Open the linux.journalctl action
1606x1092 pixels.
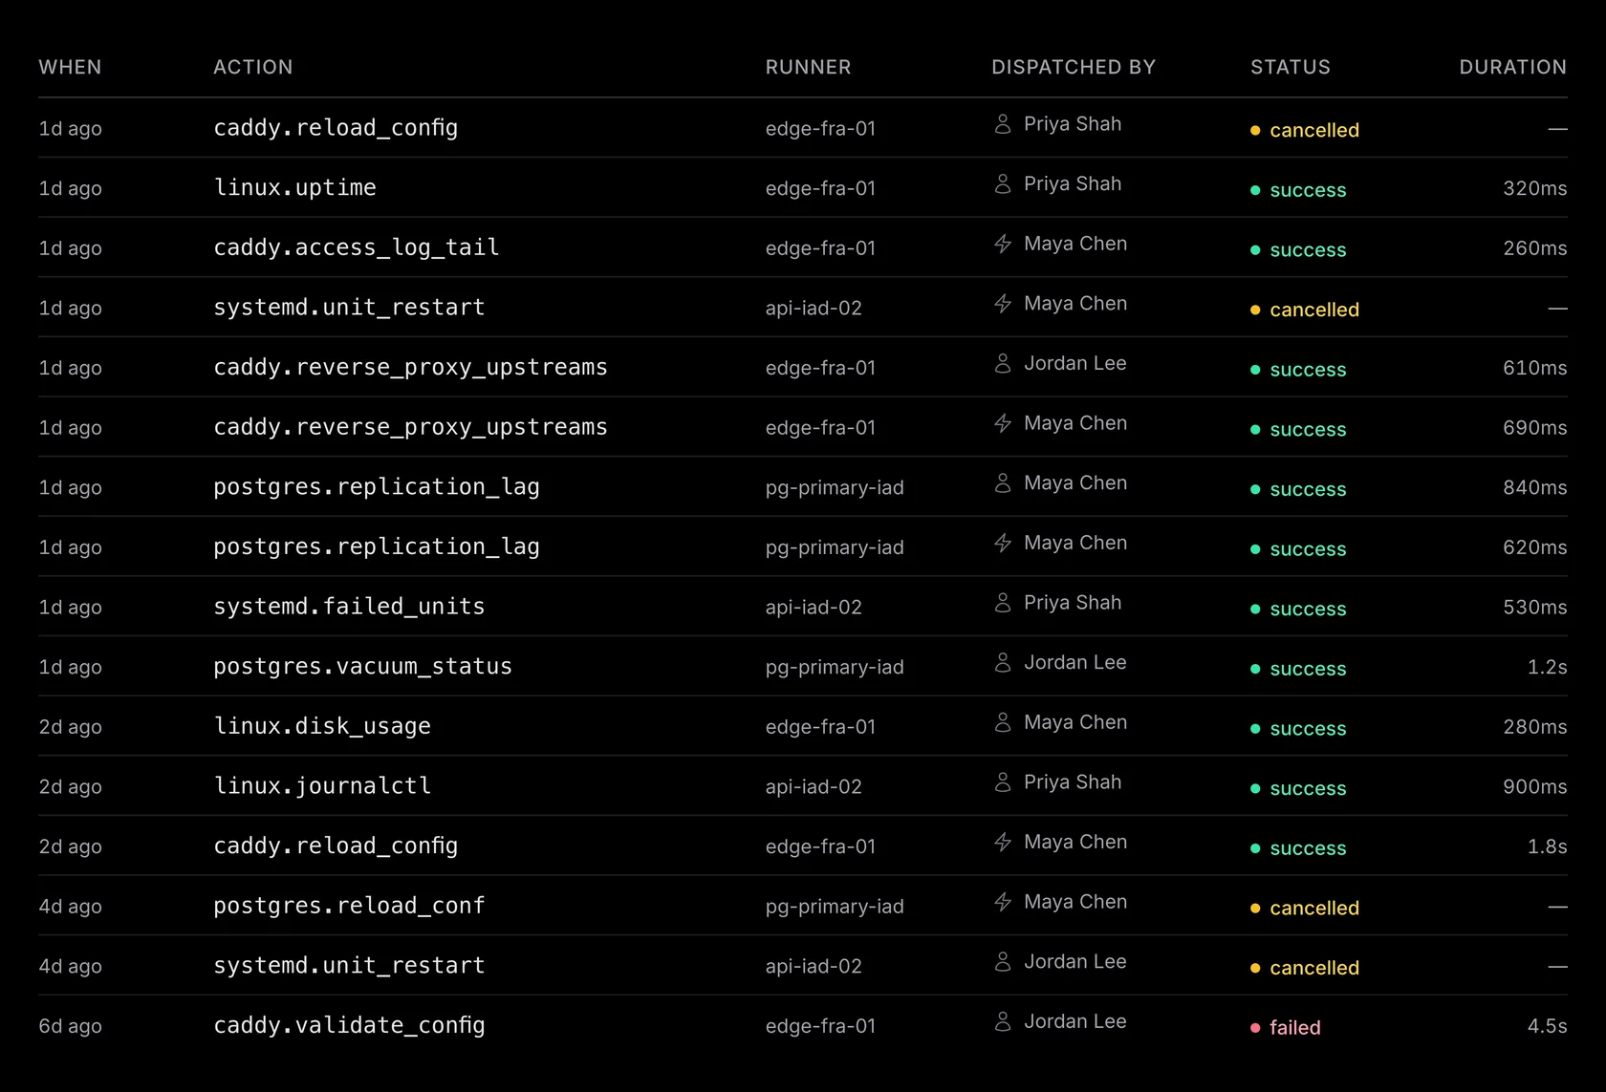coord(322,786)
